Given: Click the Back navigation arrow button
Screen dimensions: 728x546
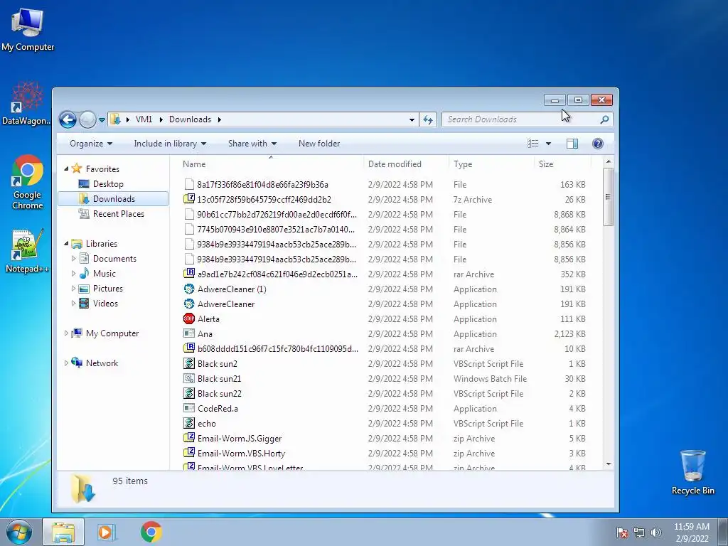Looking at the screenshot, I should 68,119.
